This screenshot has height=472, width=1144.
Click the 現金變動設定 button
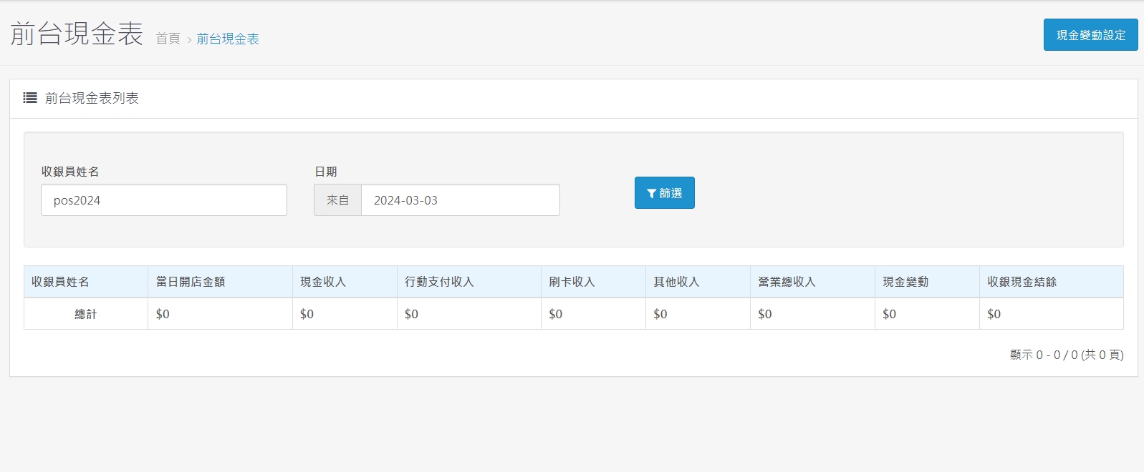(1090, 35)
